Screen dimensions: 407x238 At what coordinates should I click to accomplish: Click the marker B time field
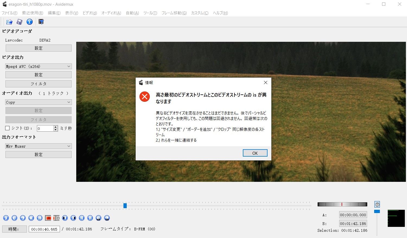353,224
